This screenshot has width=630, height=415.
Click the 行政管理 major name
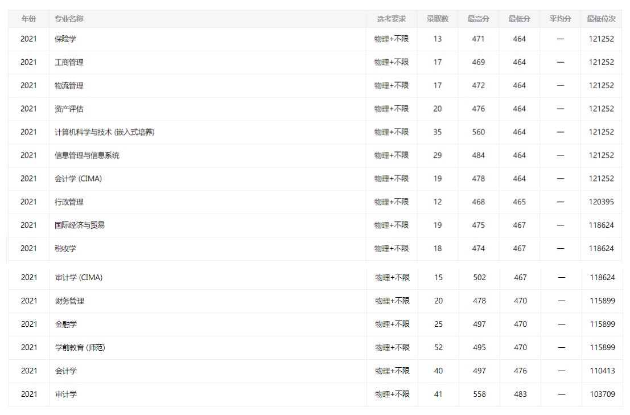[69, 202]
